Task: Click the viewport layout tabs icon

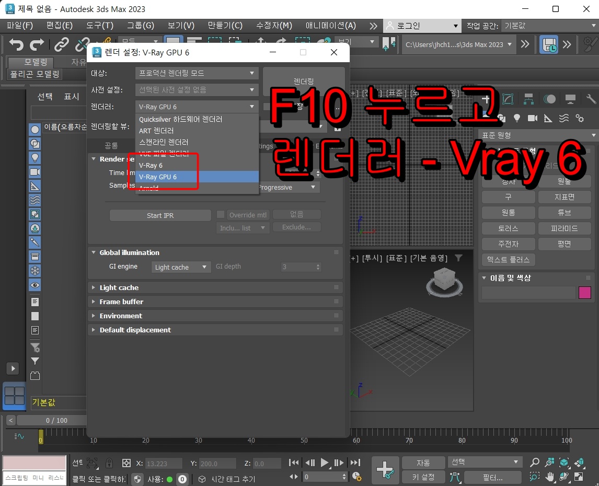Action: [15, 396]
